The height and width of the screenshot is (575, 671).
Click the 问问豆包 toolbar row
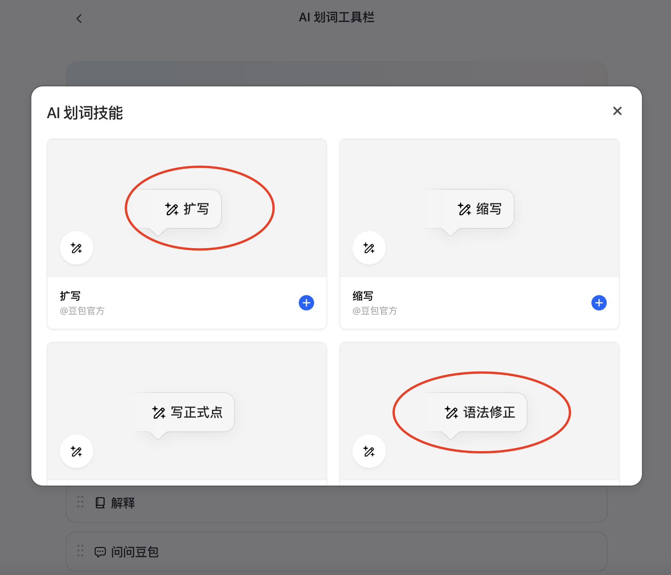pos(336,552)
